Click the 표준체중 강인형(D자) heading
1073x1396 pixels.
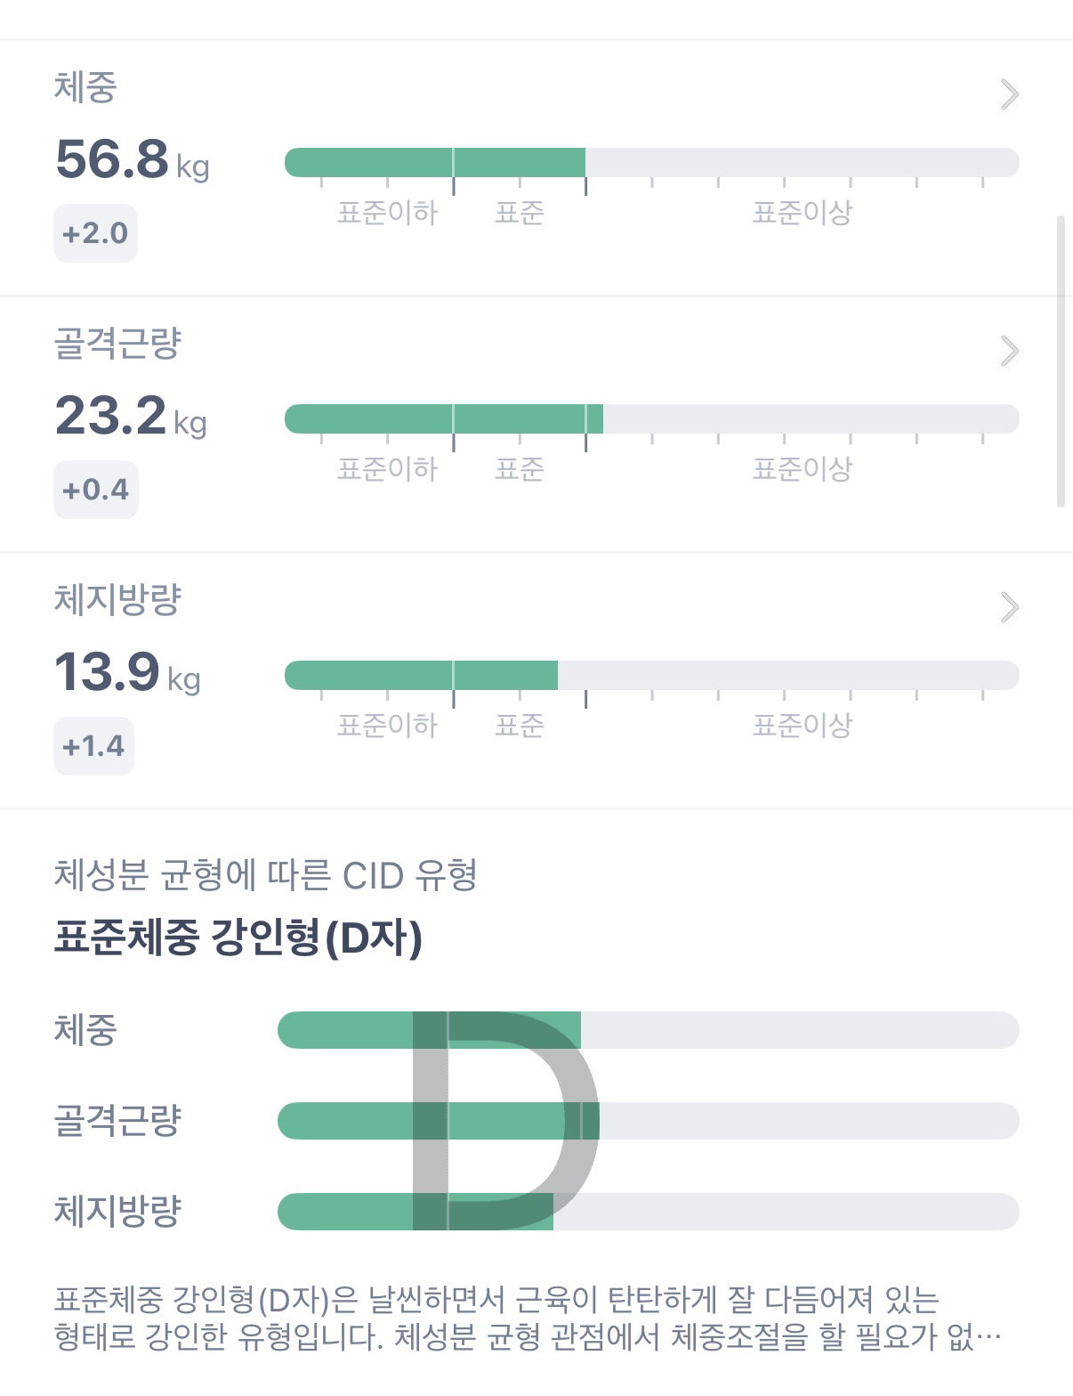[x=238, y=938]
